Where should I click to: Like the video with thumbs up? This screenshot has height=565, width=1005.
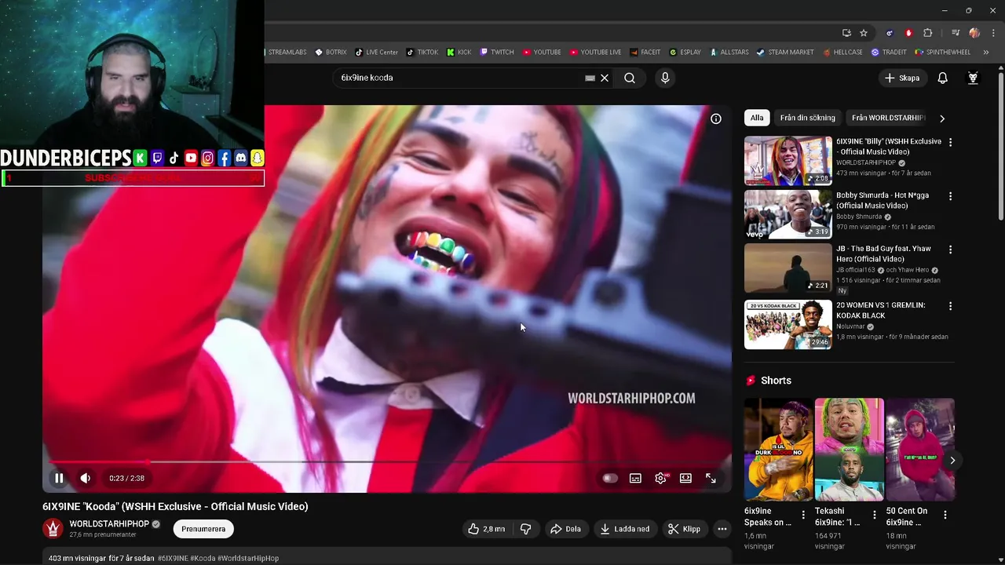pos(487,529)
